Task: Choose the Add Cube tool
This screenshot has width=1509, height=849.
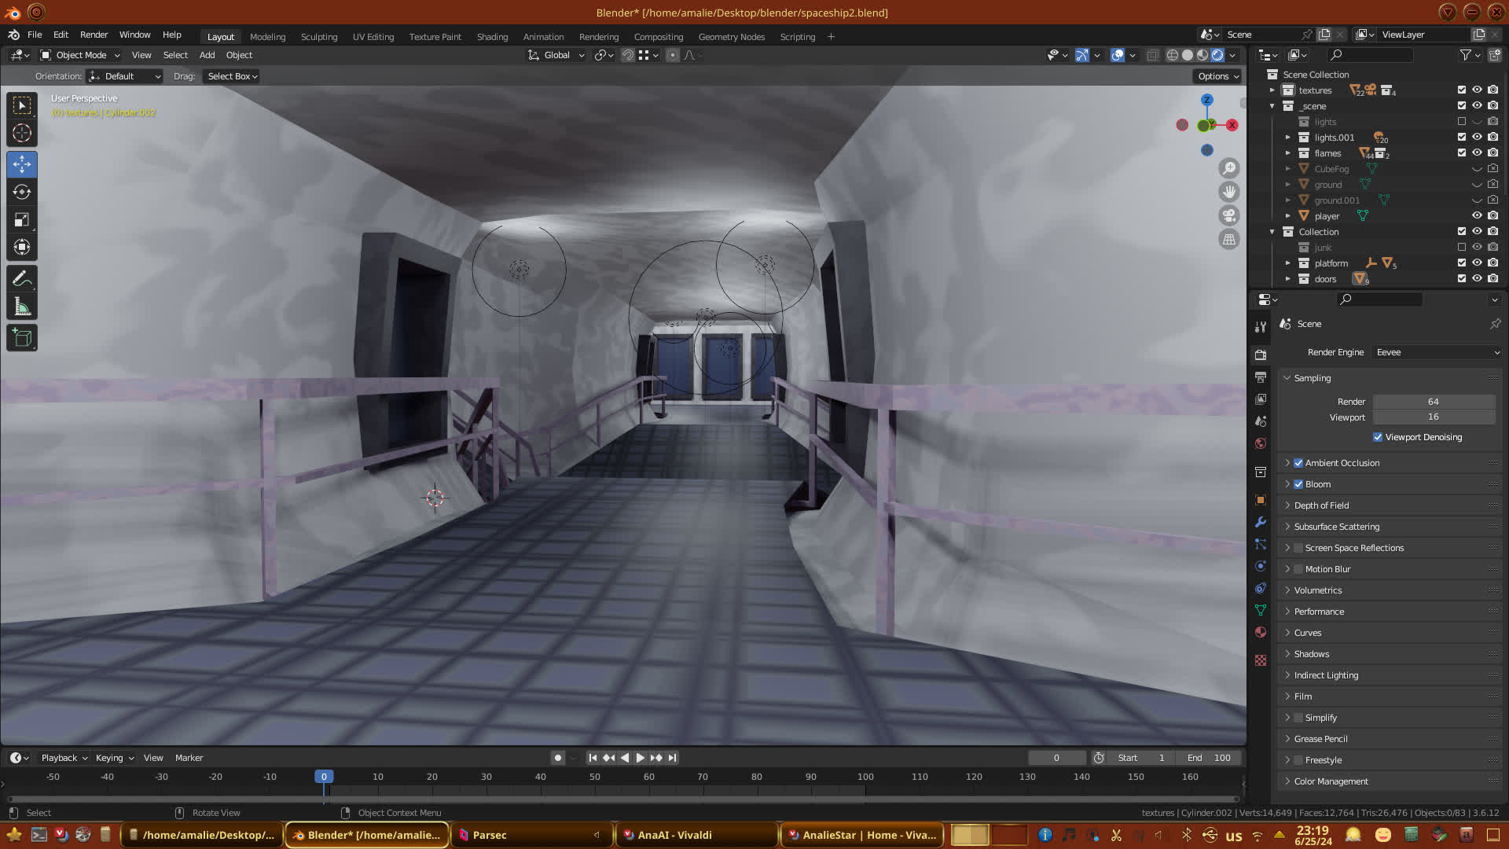Action: 22,338
